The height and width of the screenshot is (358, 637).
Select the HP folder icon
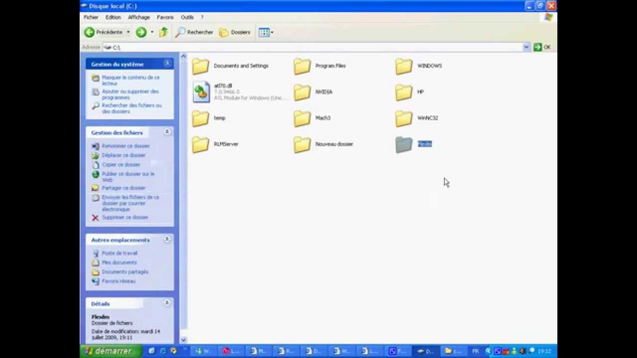pos(404,92)
